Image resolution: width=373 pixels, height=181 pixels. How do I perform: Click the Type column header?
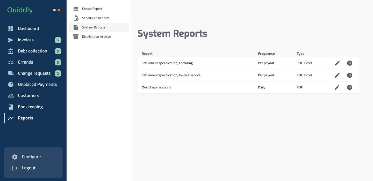[x=300, y=54]
